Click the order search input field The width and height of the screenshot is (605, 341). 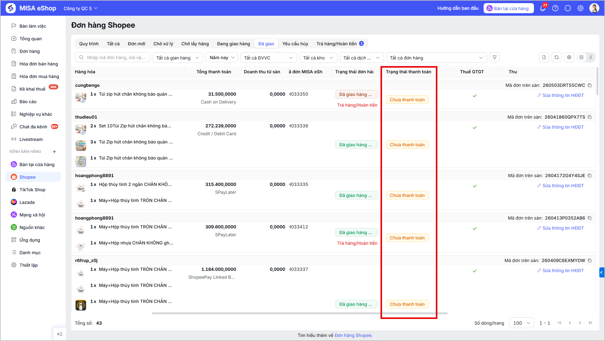tap(112, 58)
